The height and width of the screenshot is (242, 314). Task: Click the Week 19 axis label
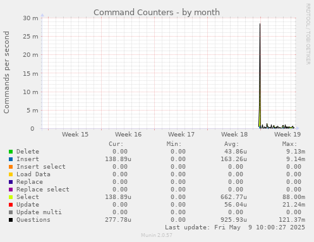click(x=287, y=135)
